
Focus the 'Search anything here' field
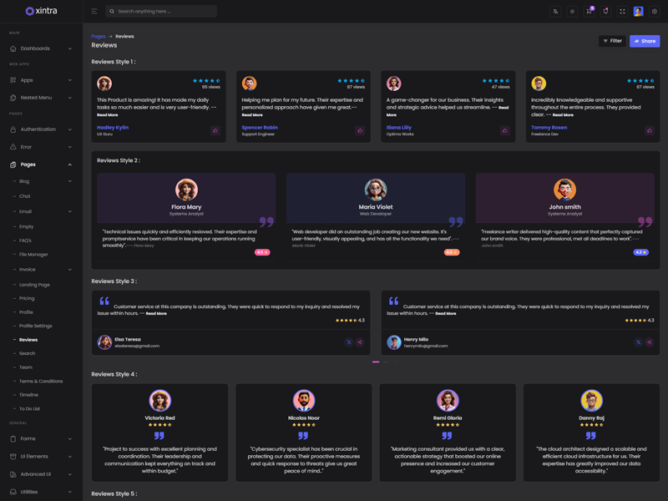[164, 12]
